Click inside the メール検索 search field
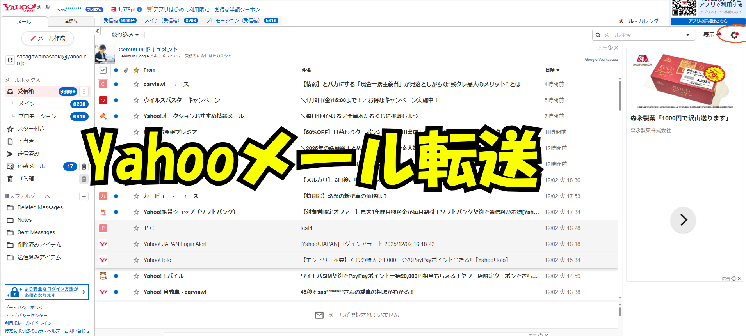Viewport: 746px width, 336px height. [640, 35]
